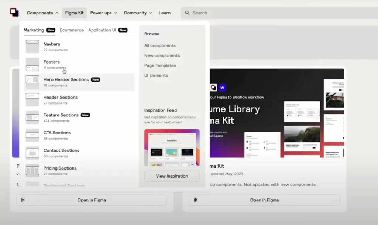Click the Figma icon in the right Open in Figma button

(196, 200)
